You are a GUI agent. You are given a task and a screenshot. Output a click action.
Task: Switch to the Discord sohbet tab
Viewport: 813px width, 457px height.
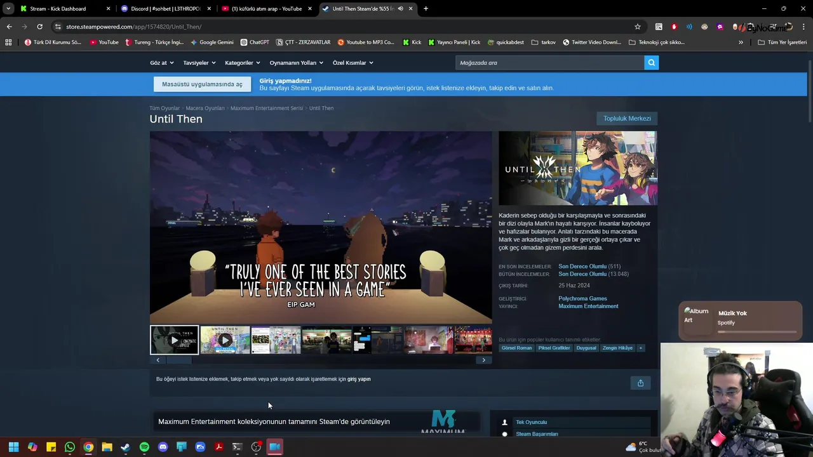point(165,9)
